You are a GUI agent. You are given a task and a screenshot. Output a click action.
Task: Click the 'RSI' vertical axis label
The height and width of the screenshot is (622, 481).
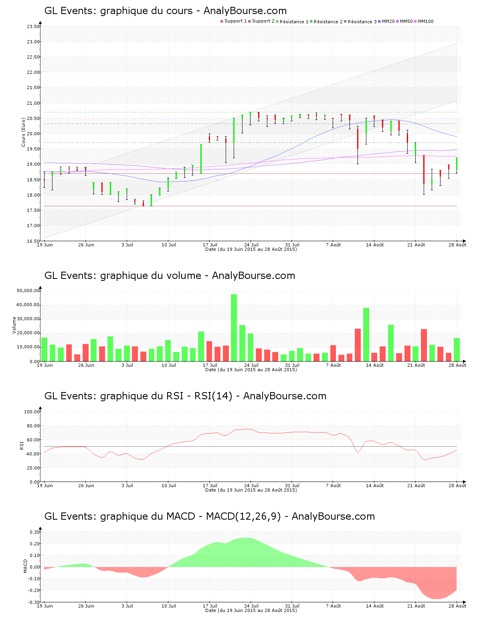(x=22, y=445)
